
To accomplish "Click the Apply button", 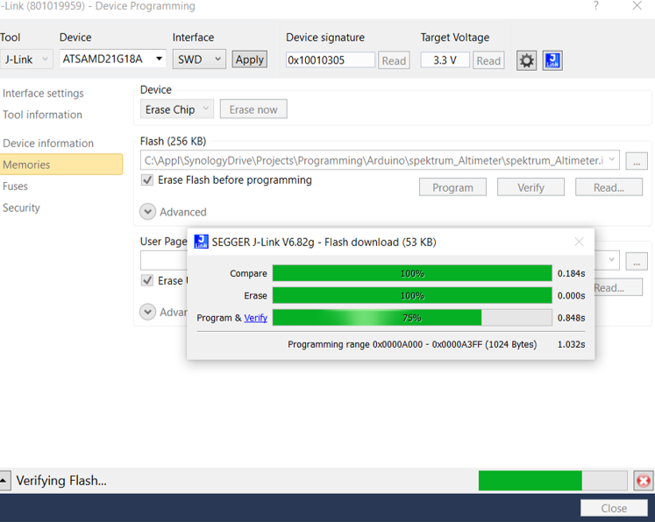I will click(249, 60).
